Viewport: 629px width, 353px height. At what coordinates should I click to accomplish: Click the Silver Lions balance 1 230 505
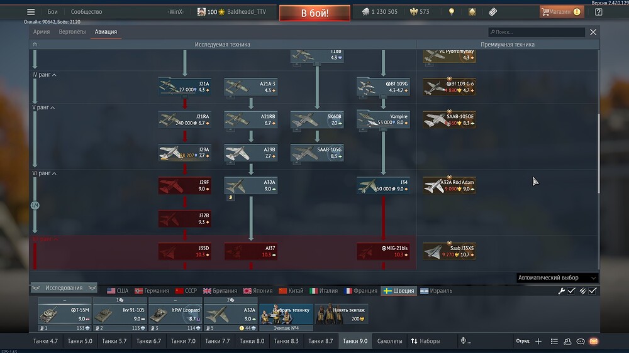tap(379, 12)
